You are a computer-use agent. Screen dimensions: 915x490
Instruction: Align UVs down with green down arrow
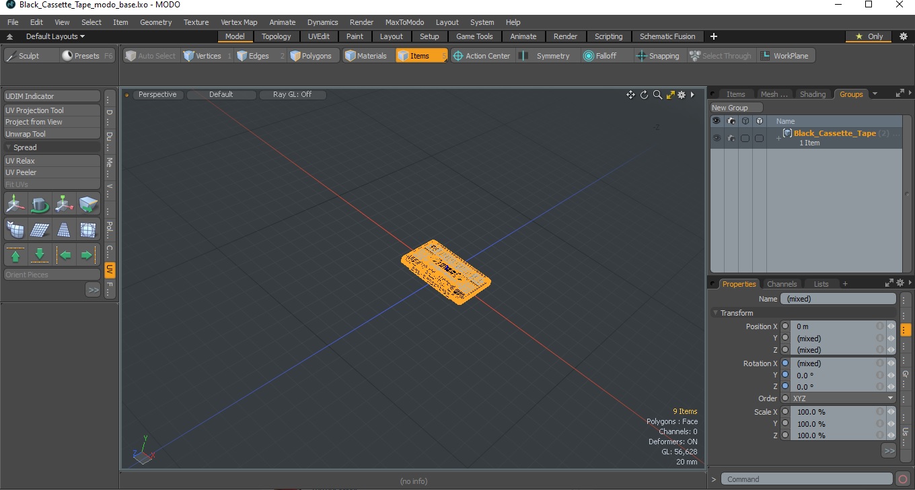point(40,255)
